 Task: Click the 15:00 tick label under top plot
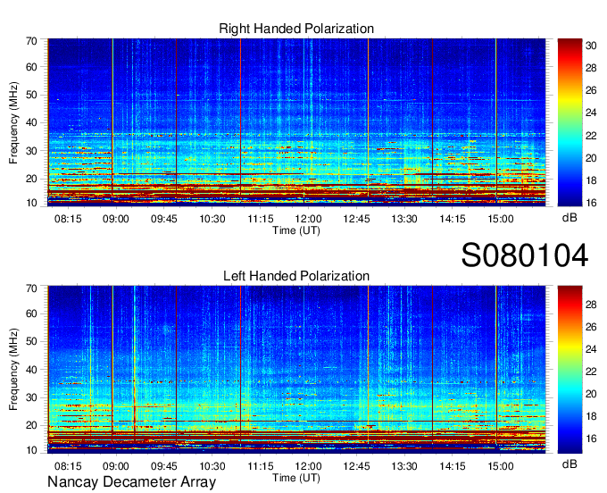[500, 219]
